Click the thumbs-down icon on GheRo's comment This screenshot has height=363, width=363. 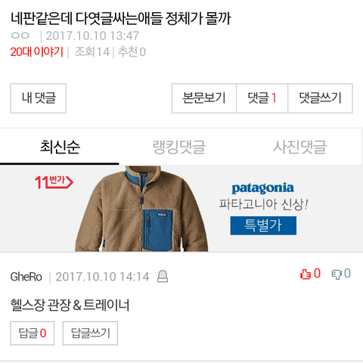[x=337, y=275]
